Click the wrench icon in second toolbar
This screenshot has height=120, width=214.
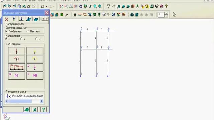(x=67, y=15)
